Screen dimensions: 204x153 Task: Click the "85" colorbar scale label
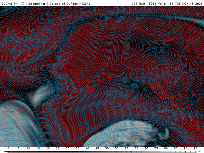click(x=176, y=148)
